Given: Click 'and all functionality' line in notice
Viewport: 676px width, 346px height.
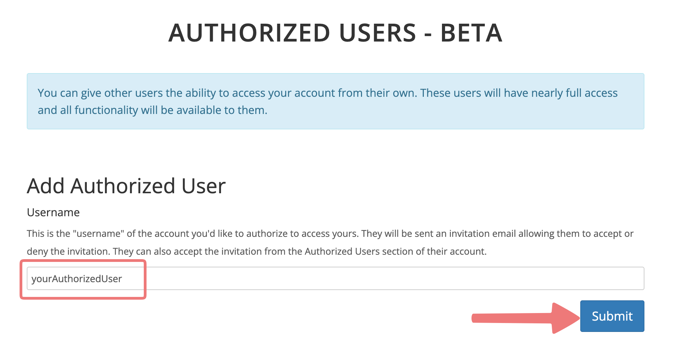Looking at the screenshot, I should [x=88, y=110].
